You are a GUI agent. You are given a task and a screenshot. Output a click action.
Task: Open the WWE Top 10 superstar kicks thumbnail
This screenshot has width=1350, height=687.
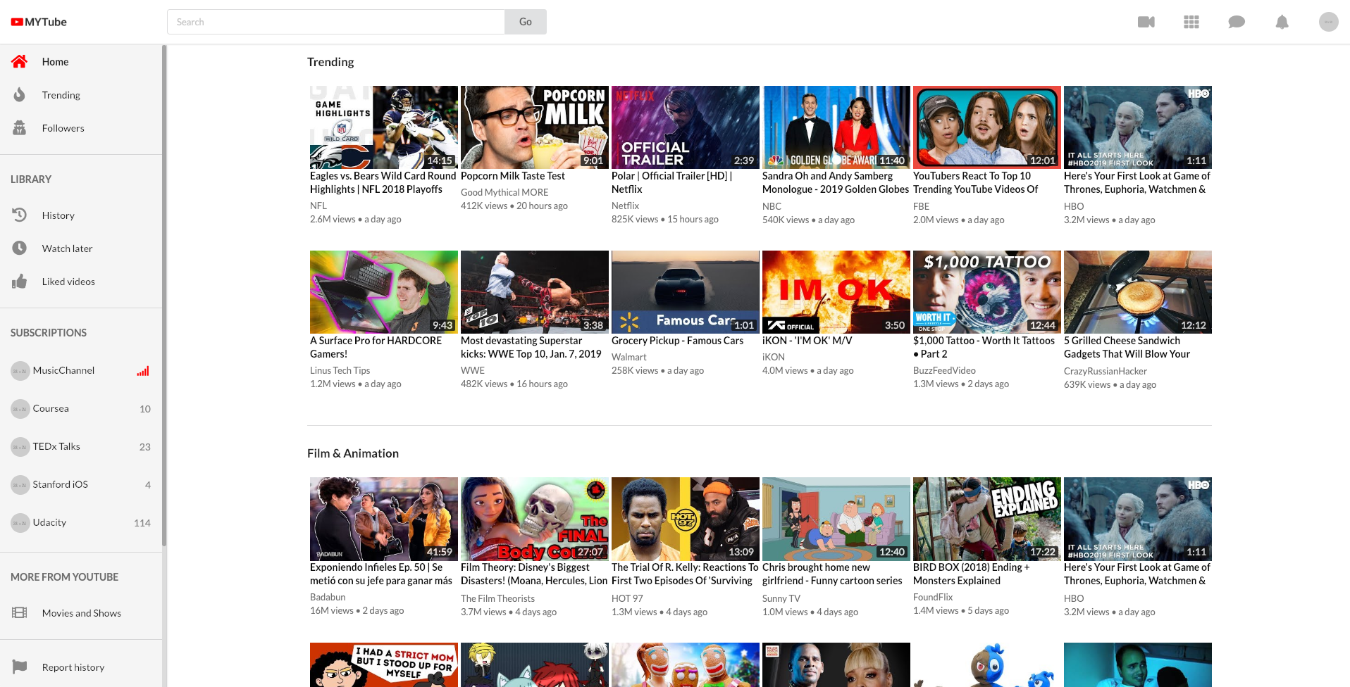tap(535, 292)
